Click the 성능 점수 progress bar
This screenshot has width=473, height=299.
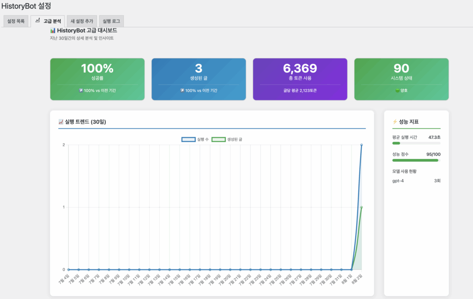click(416, 160)
